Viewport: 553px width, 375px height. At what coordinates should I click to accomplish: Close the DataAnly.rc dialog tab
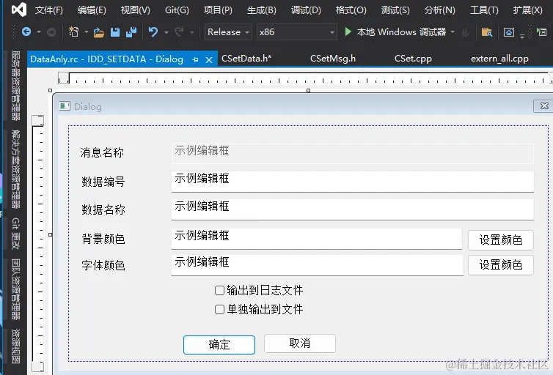pyautogui.click(x=209, y=60)
